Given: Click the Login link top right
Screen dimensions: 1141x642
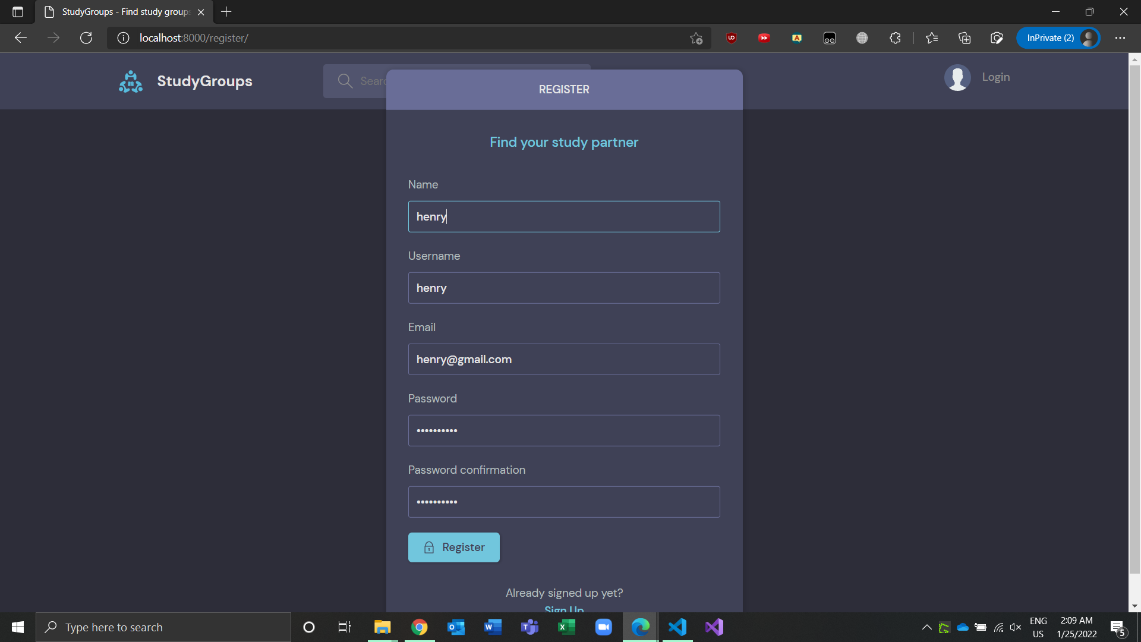Looking at the screenshot, I should pos(997,77).
